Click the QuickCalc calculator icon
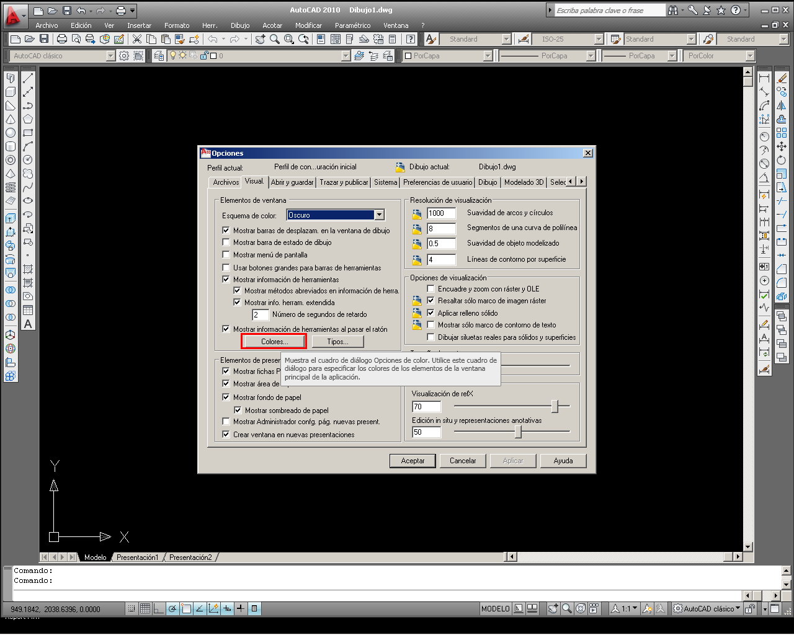This screenshot has height=635, width=794. [x=392, y=39]
